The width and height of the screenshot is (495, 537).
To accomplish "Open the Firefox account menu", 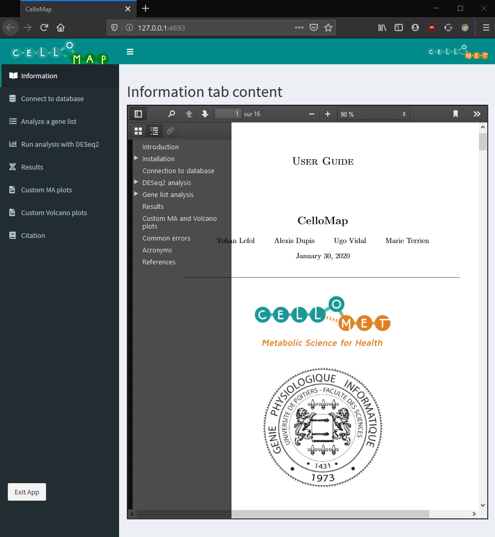I will pos(415,28).
